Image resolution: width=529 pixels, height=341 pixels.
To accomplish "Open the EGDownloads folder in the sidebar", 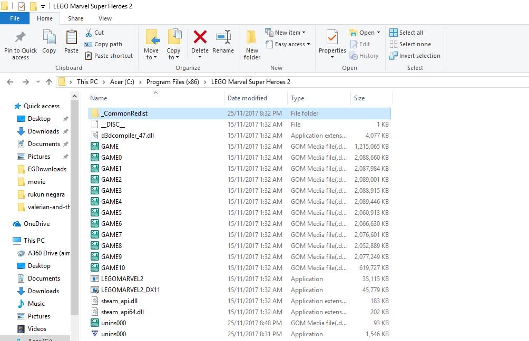I will pyautogui.click(x=42, y=169).
